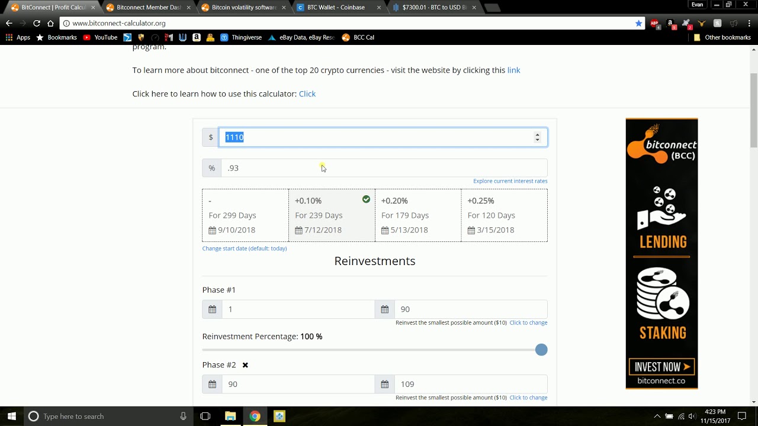Select the +0.10% 239 Days option
Image resolution: width=758 pixels, height=426 pixels.
pos(332,215)
